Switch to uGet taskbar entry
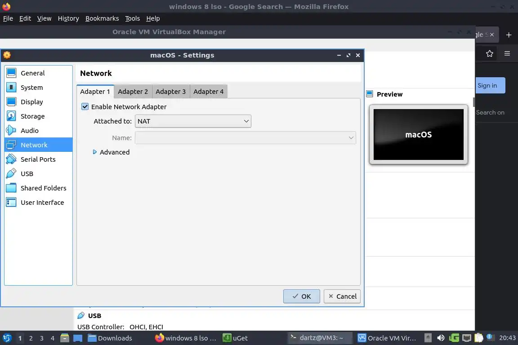Viewport: 518px width, 345px height. (235, 338)
